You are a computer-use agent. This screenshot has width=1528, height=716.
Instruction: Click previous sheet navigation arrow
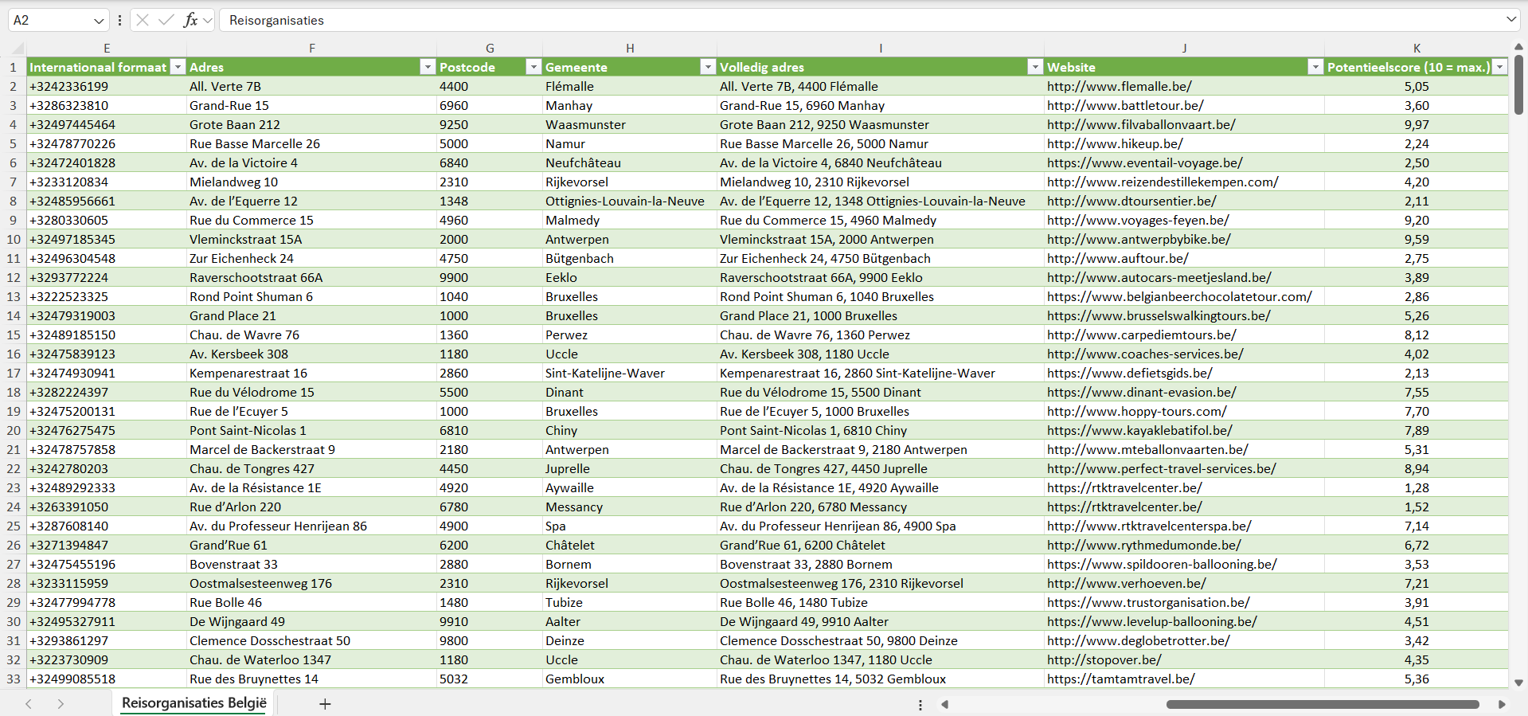(29, 704)
